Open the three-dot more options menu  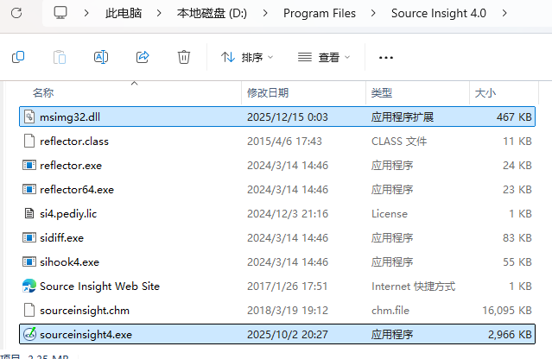click(x=386, y=57)
